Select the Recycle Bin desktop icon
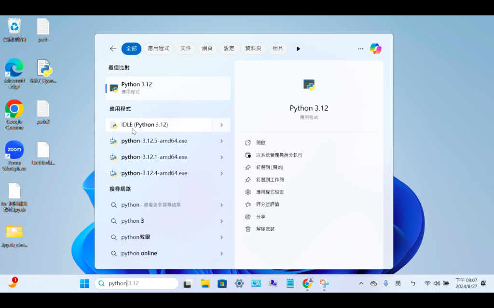494x308 pixels. coord(14,30)
